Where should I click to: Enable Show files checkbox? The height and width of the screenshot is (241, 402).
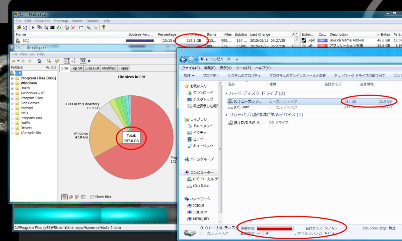tap(92, 197)
